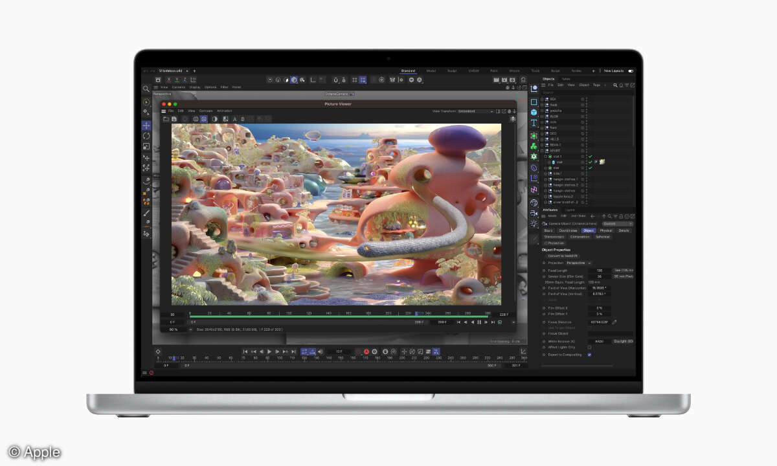Screen dimensions: 777x466
Task: Select the Scale tool in left toolbar
Action: (x=146, y=146)
